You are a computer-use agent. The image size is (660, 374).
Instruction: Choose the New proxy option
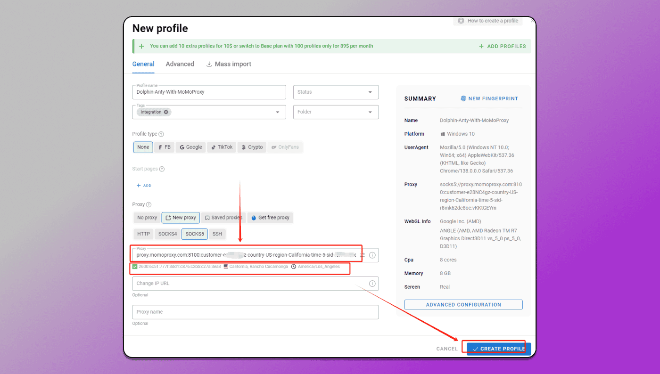(x=181, y=218)
